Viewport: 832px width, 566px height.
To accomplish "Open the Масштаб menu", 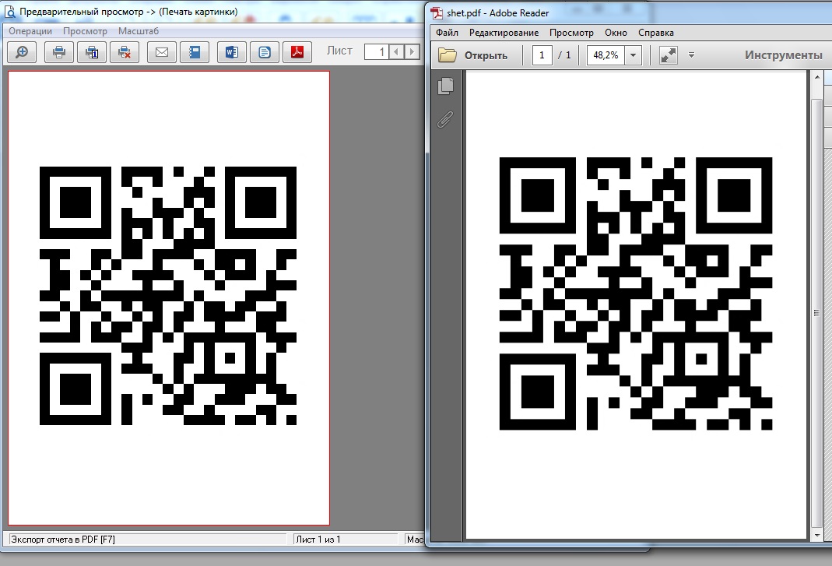I will [139, 31].
